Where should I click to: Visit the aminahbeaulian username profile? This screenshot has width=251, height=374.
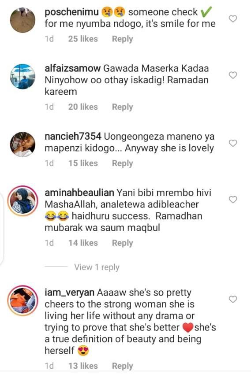(x=79, y=193)
